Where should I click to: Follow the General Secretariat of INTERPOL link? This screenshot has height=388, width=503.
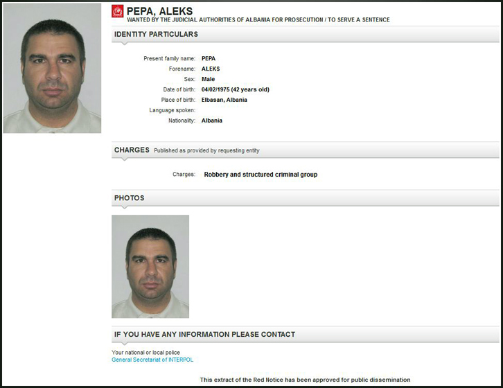(x=152, y=360)
